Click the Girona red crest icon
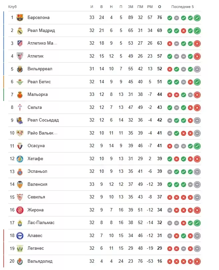The height and width of the screenshot is (270, 219). tap(20, 210)
